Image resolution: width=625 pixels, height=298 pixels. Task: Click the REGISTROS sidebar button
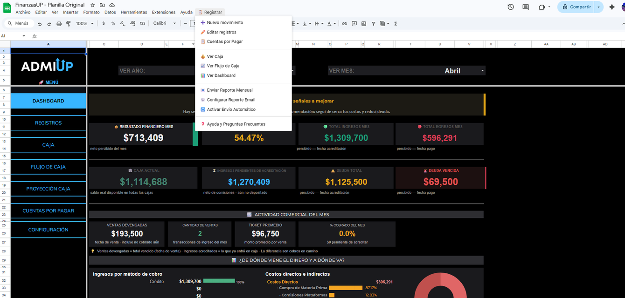[48, 123]
